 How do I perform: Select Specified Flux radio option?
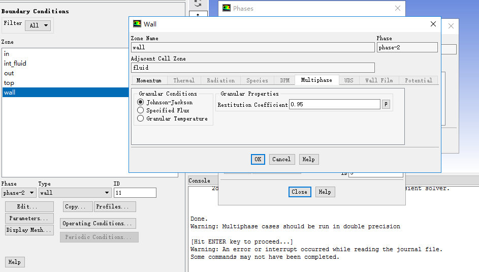click(141, 110)
